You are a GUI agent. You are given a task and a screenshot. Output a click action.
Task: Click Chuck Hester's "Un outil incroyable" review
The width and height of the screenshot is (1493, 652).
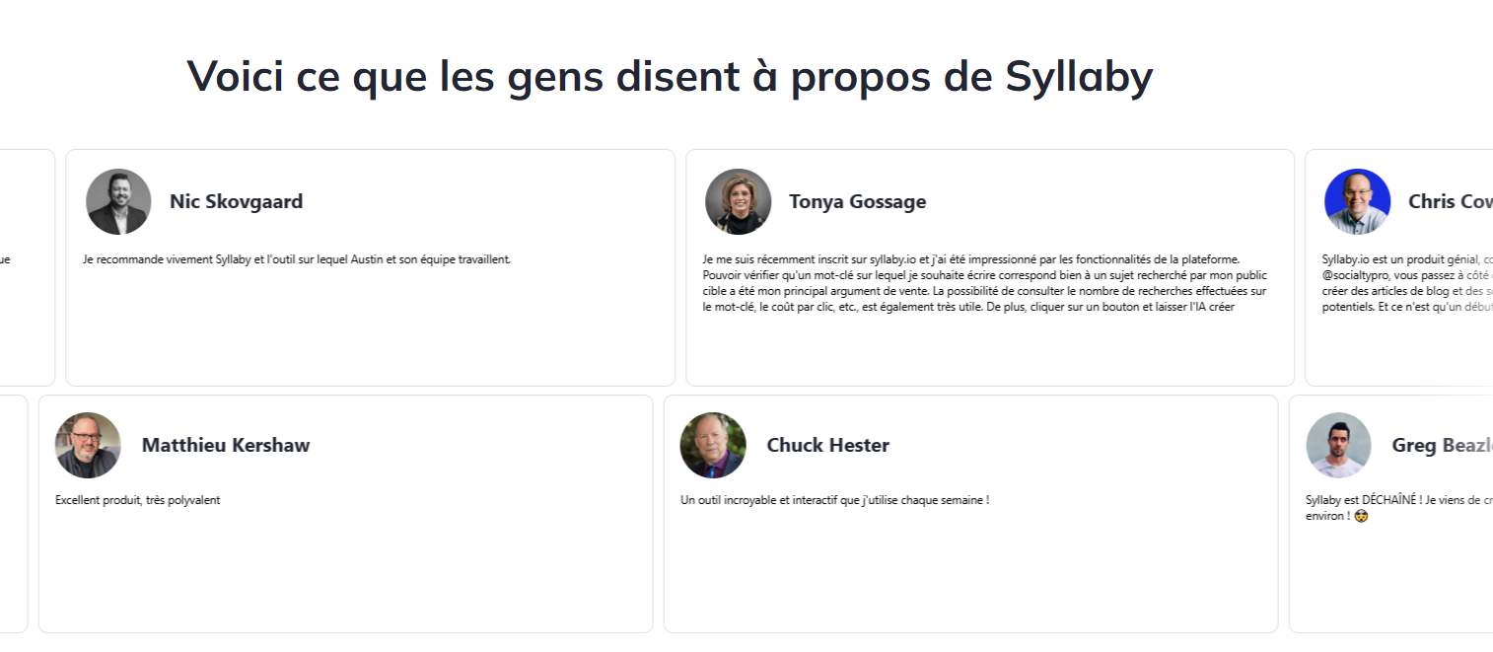pyautogui.click(x=833, y=500)
